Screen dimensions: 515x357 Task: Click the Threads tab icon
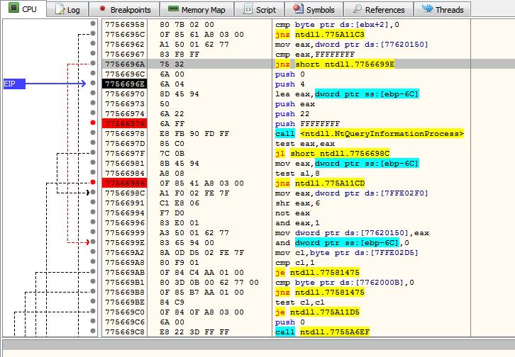point(428,9)
